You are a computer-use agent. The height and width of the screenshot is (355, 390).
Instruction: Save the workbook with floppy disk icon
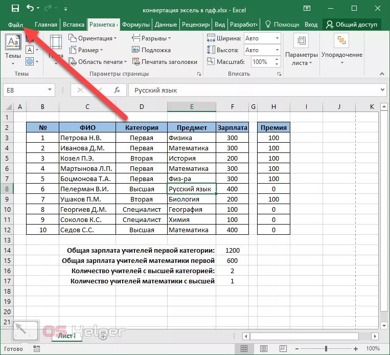(x=15, y=9)
